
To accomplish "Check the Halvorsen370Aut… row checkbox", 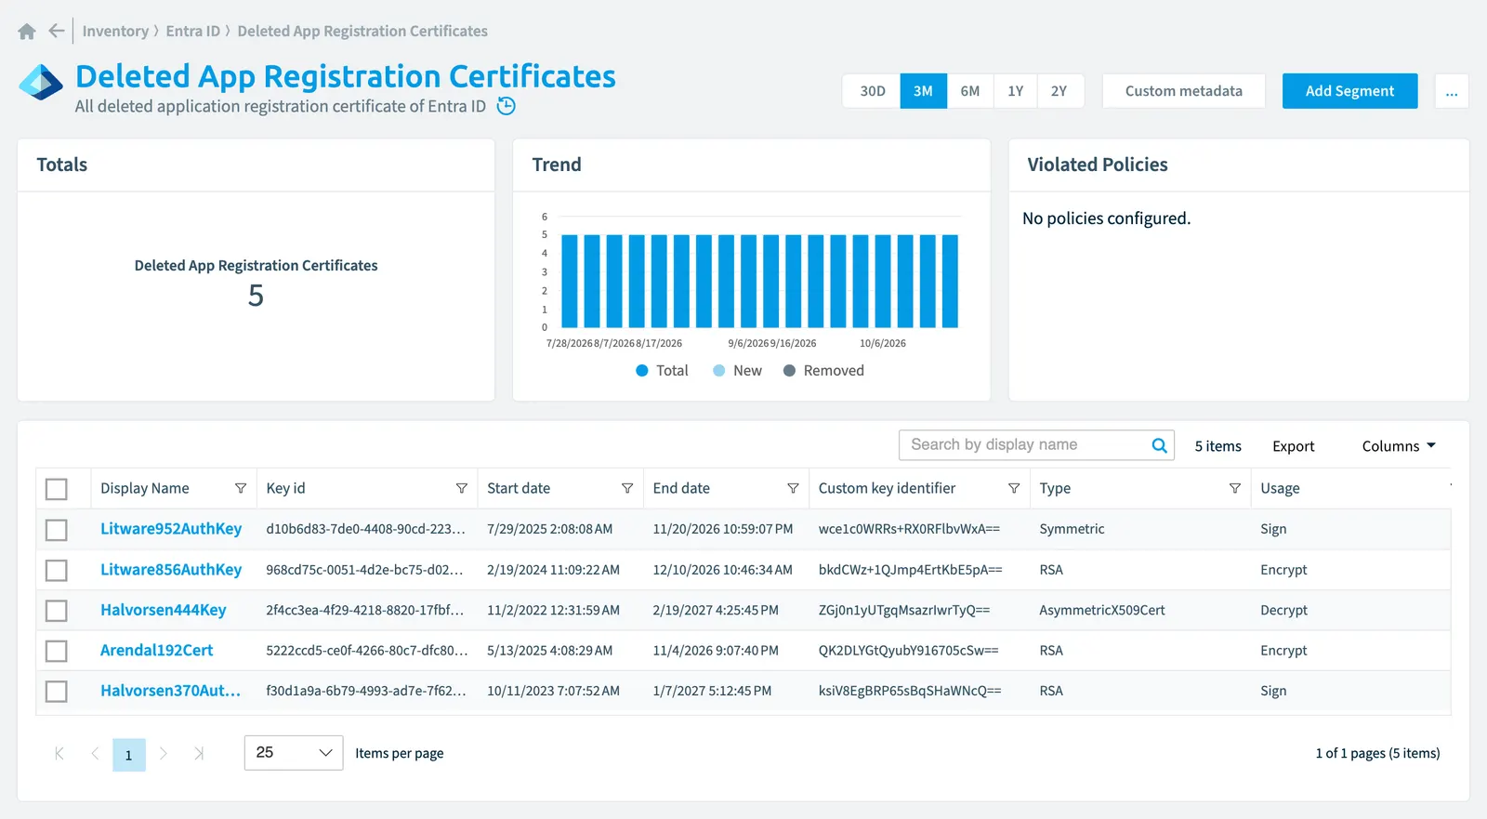I will (57, 692).
